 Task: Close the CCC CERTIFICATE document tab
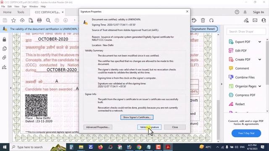pos(63,12)
